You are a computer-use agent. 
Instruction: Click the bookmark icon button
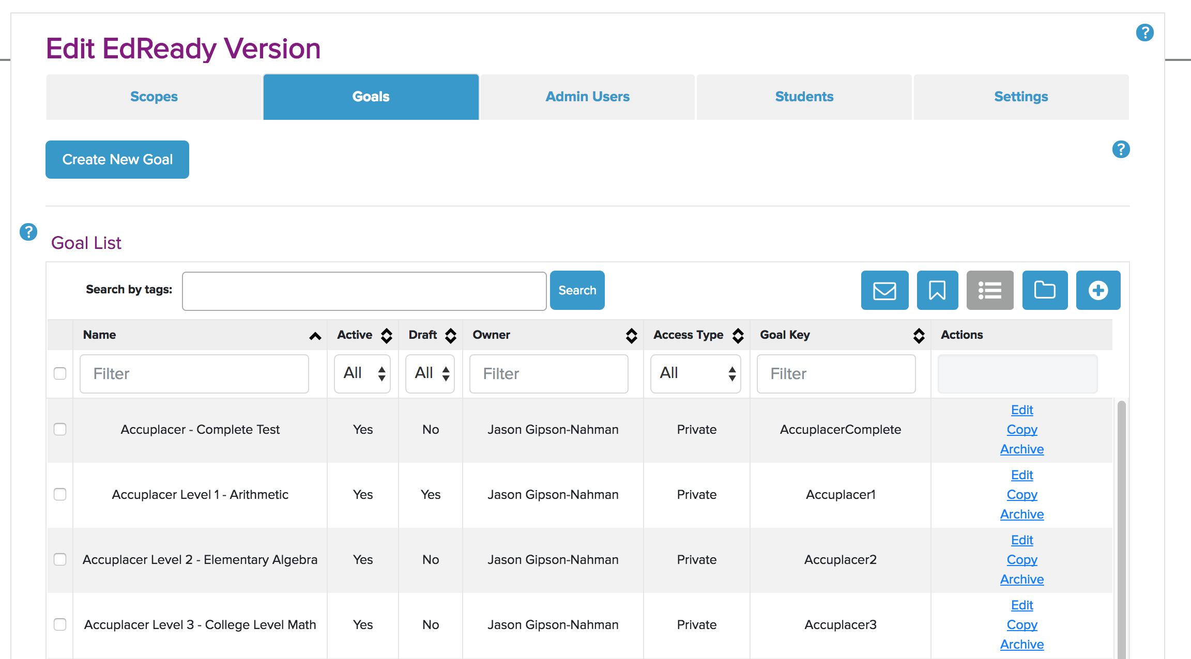coord(937,290)
